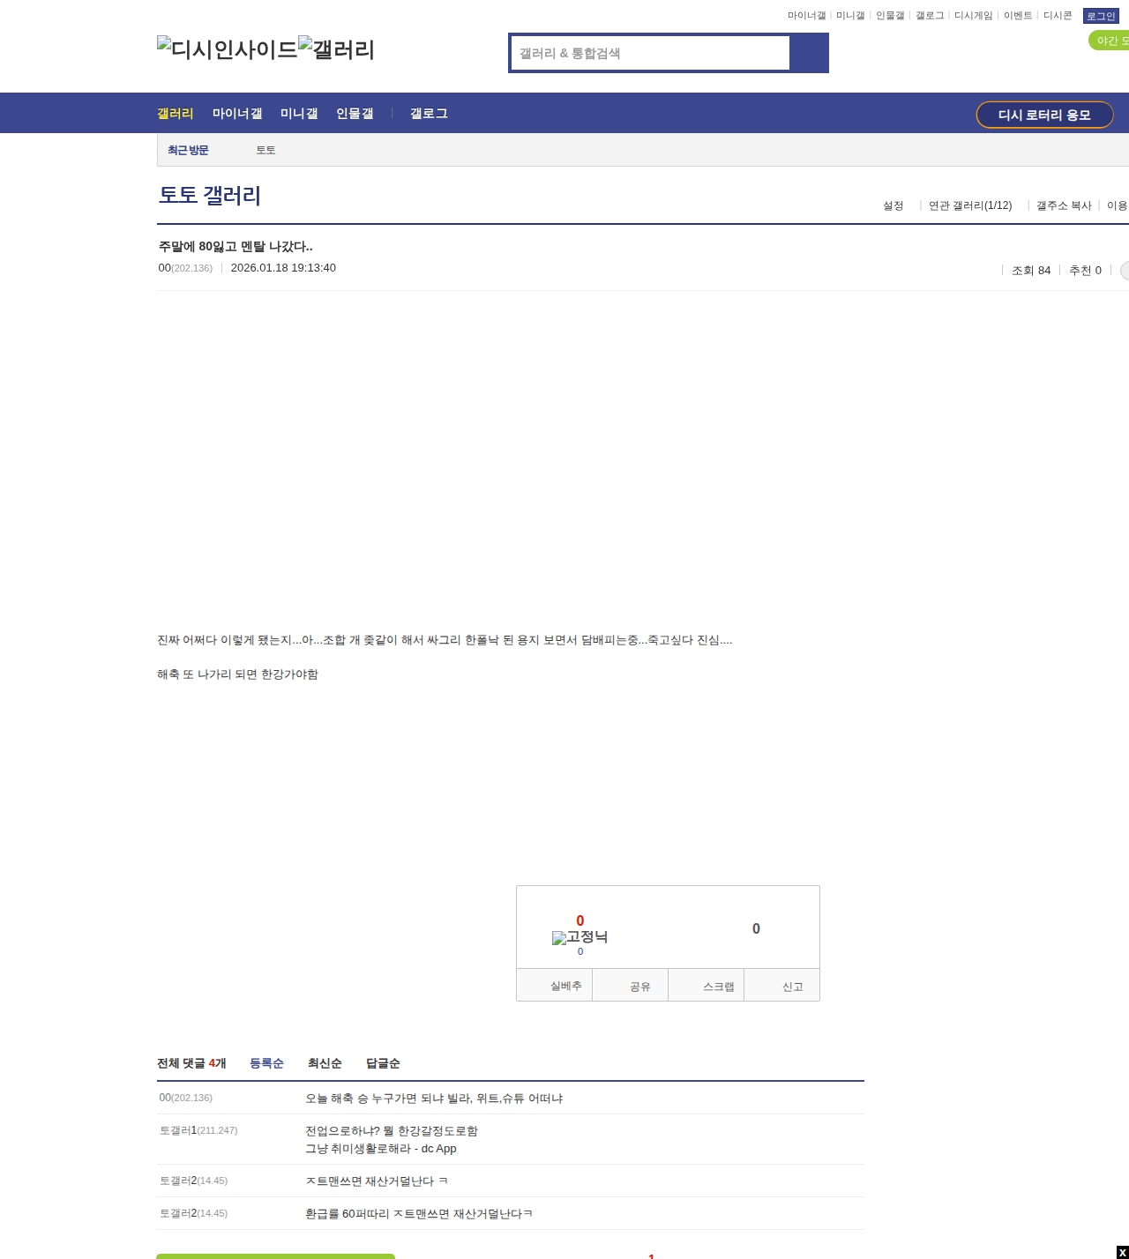
Task: Open the 마이너갤 link in the top utility bar
Action: pyautogui.click(x=806, y=16)
